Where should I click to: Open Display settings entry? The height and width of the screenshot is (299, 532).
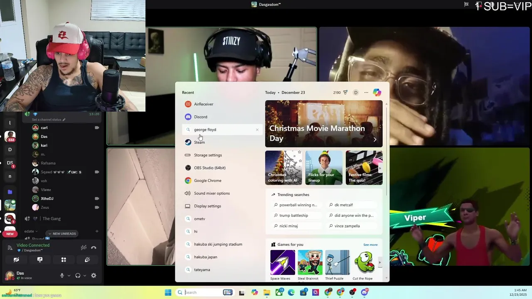[222, 206]
